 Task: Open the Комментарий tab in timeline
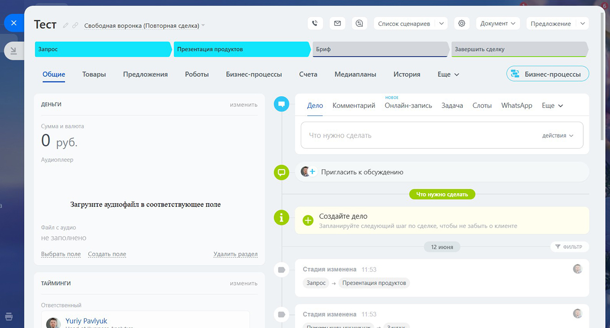(x=354, y=105)
